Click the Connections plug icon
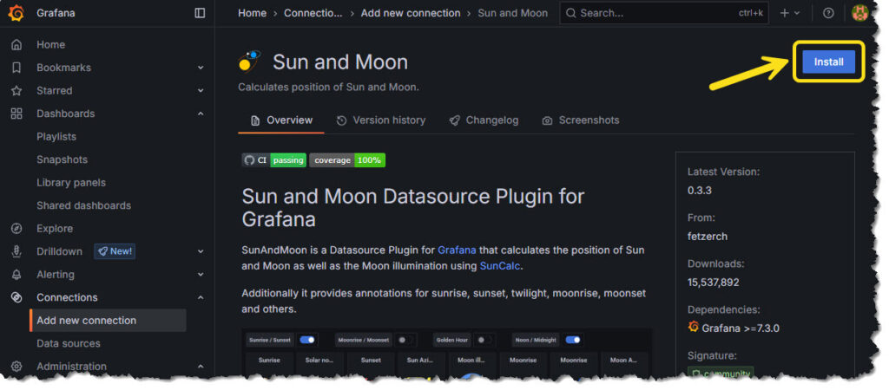 click(16, 297)
